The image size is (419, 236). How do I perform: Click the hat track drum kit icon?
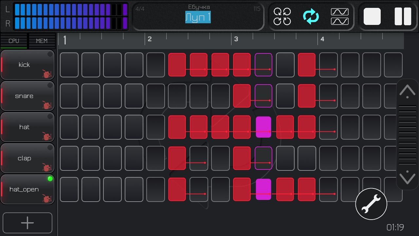pyautogui.click(x=47, y=136)
